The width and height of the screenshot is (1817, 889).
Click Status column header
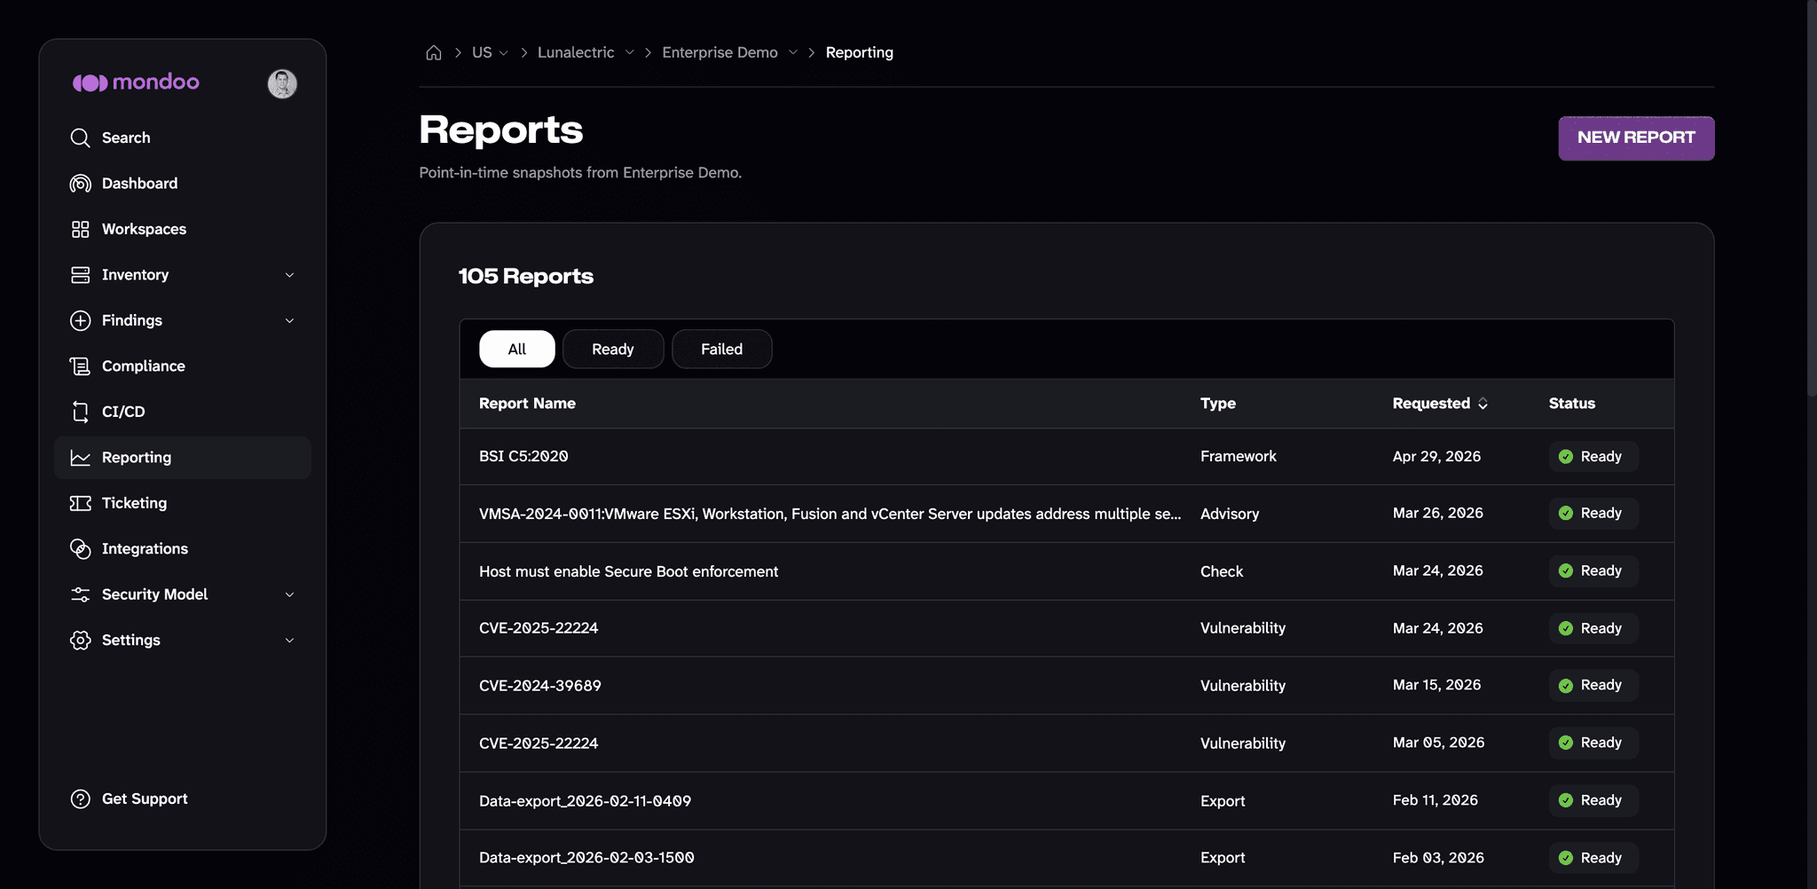coord(1572,404)
